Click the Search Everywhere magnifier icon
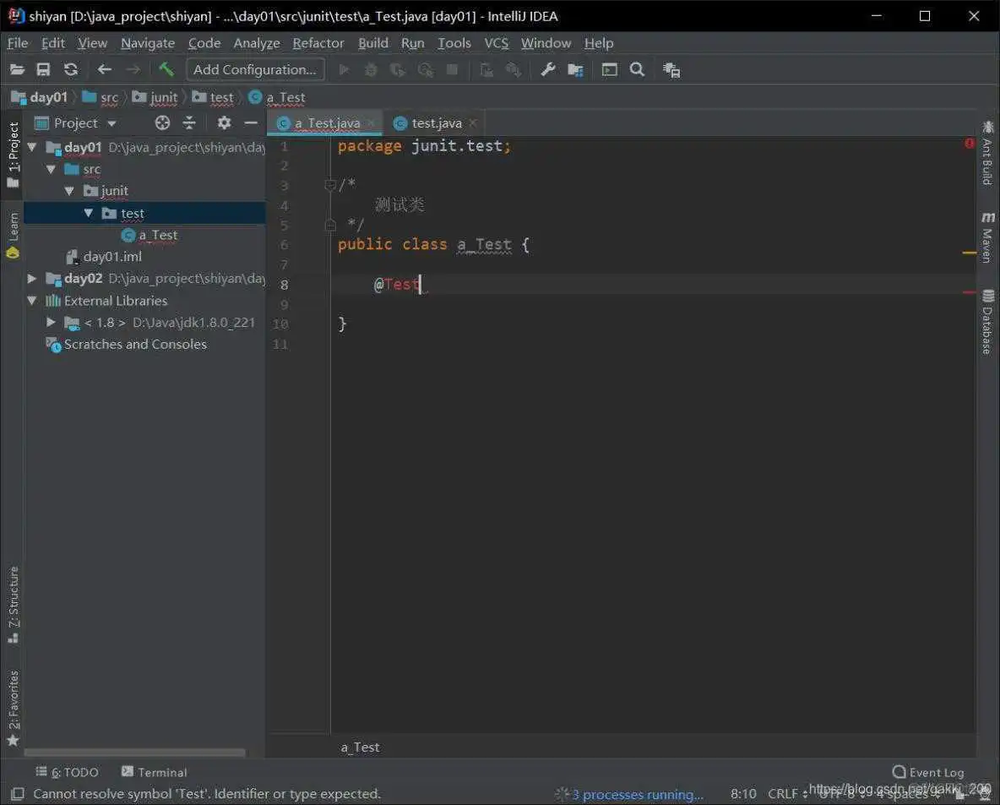The height and width of the screenshot is (805, 1000). tap(637, 69)
